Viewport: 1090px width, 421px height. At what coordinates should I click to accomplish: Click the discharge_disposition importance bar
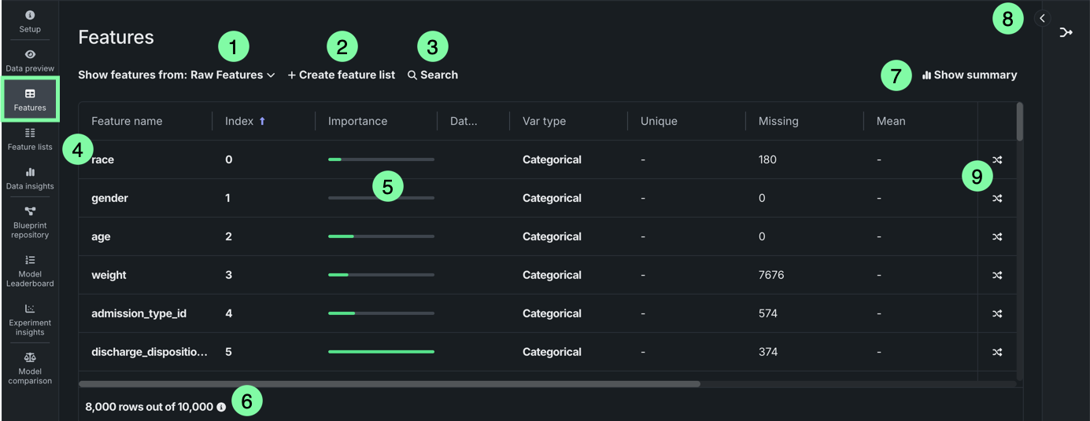(381, 352)
